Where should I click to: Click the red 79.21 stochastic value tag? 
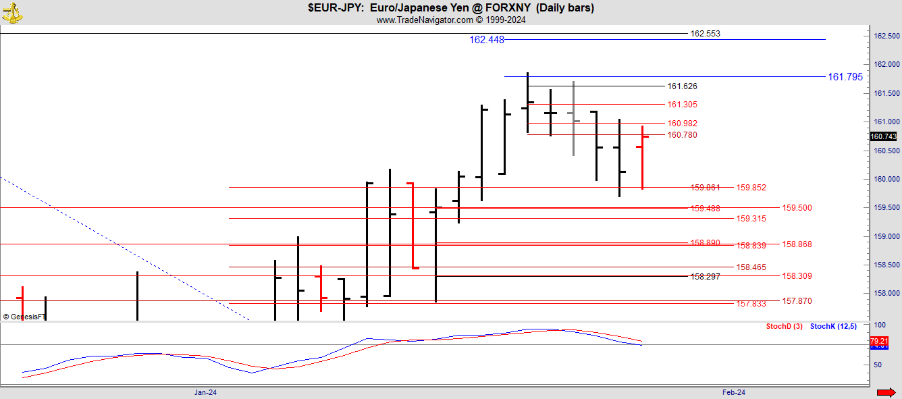point(879,340)
